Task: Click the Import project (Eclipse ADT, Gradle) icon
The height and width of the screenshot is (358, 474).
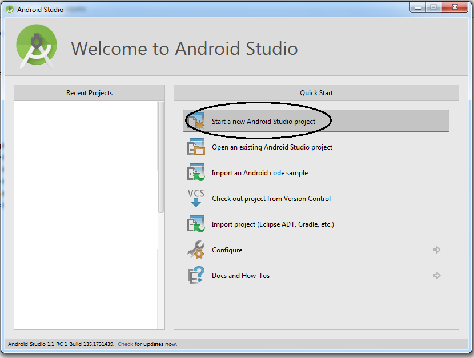Action: [x=196, y=224]
